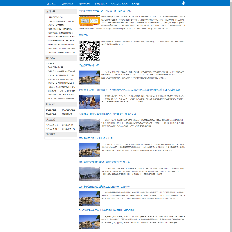The width and height of the screenshot is (232, 232).
Task: Click the small icon beside the header's last icon
Action: [179, 3]
